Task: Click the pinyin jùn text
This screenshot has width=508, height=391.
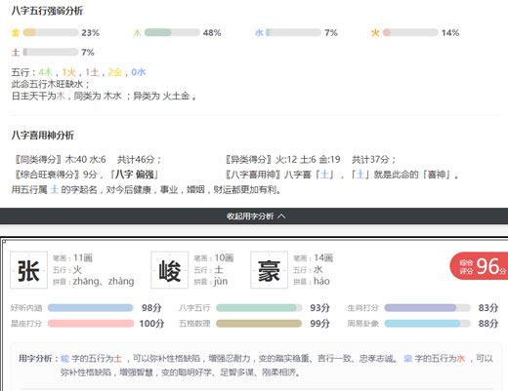Action: (221, 281)
